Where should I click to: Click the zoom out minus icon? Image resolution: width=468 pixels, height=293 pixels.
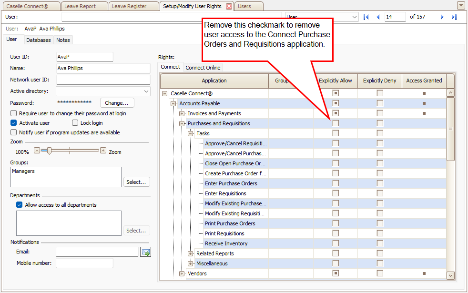37,151
